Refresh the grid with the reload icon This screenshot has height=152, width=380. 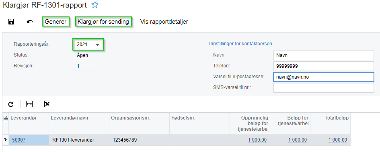pyautogui.click(x=11, y=104)
